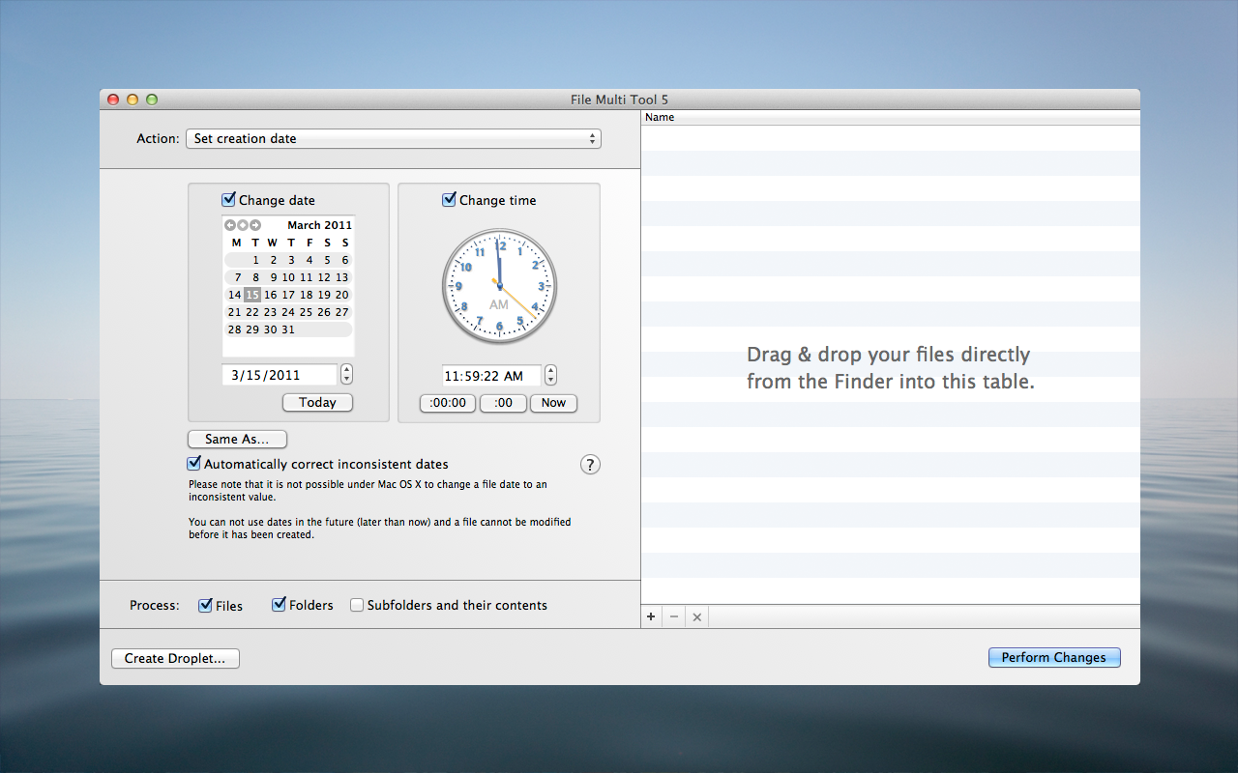Open help with the question mark button
1238x773 pixels.
point(590,465)
